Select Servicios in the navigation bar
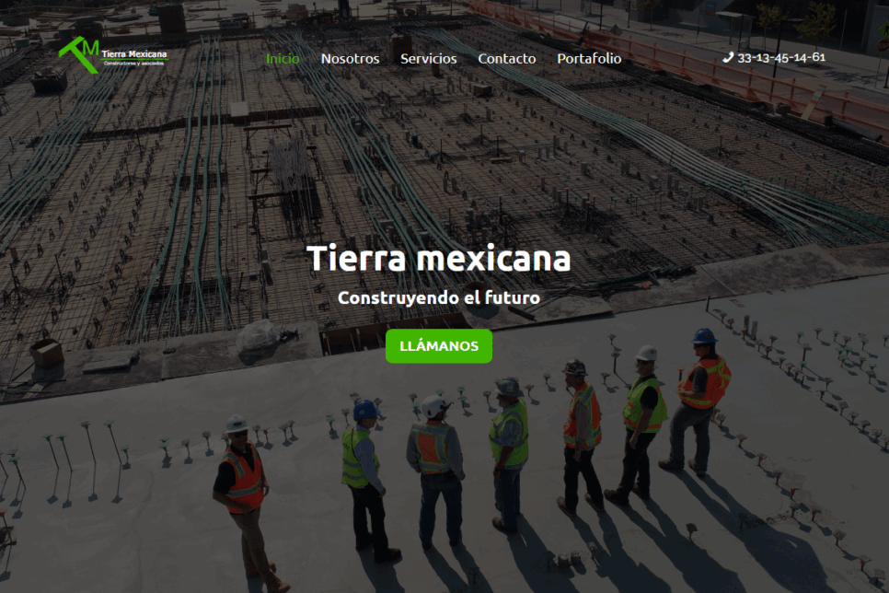This screenshot has width=889, height=593. (x=428, y=58)
